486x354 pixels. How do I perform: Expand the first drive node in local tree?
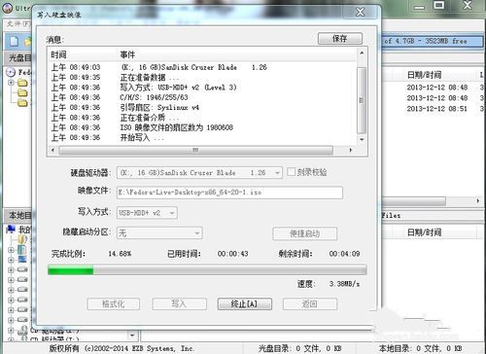(x=11, y=269)
